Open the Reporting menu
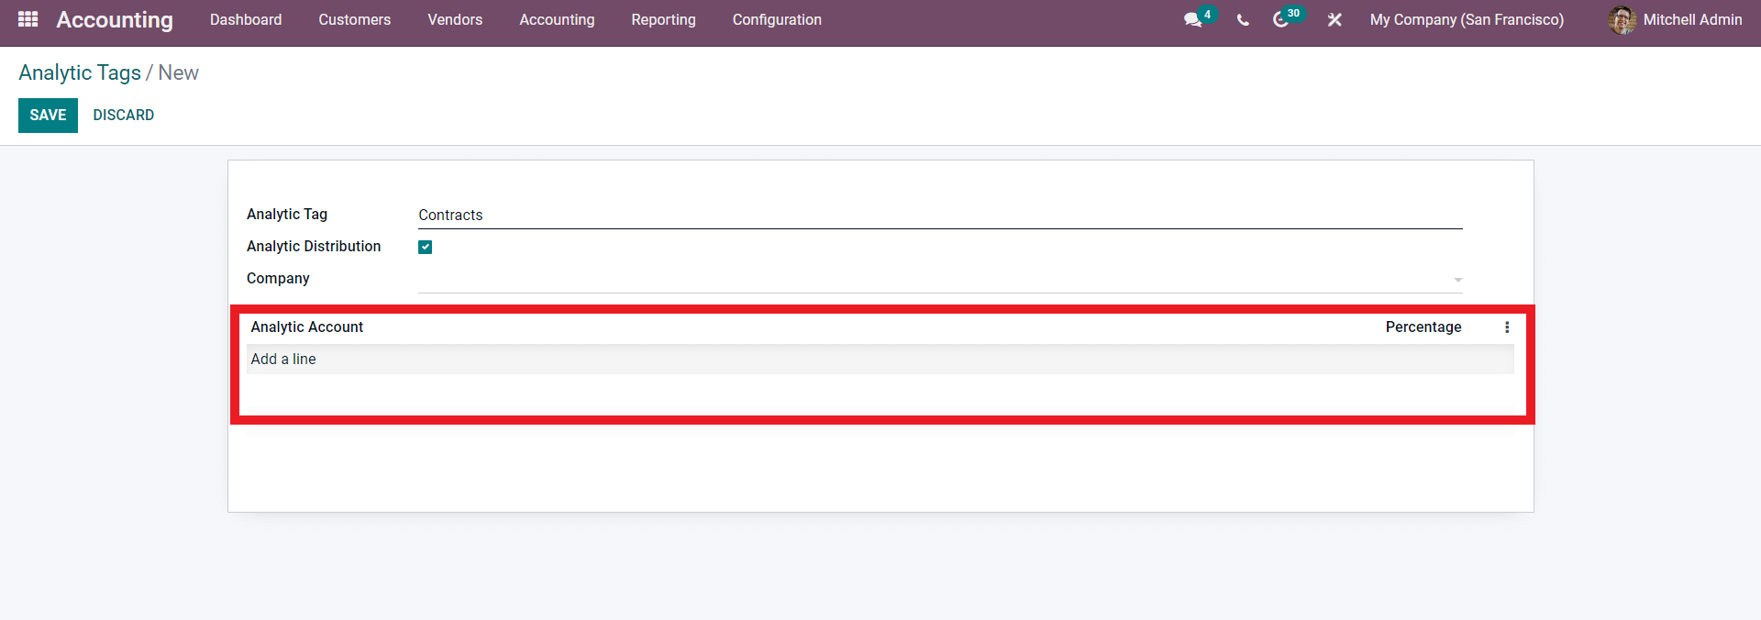The image size is (1761, 620). point(663,19)
